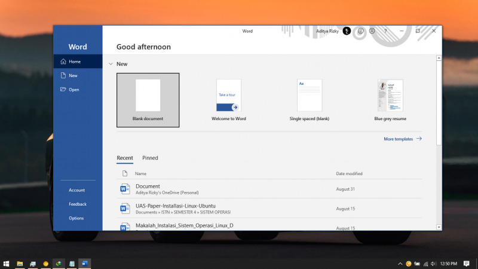Open Word Options
Viewport: 478px width, 269px height.
click(76, 218)
